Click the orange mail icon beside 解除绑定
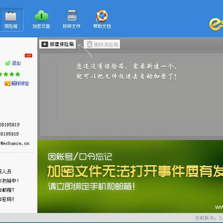The height and width of the screenshot is (223, 223). (x=7, y=84)
